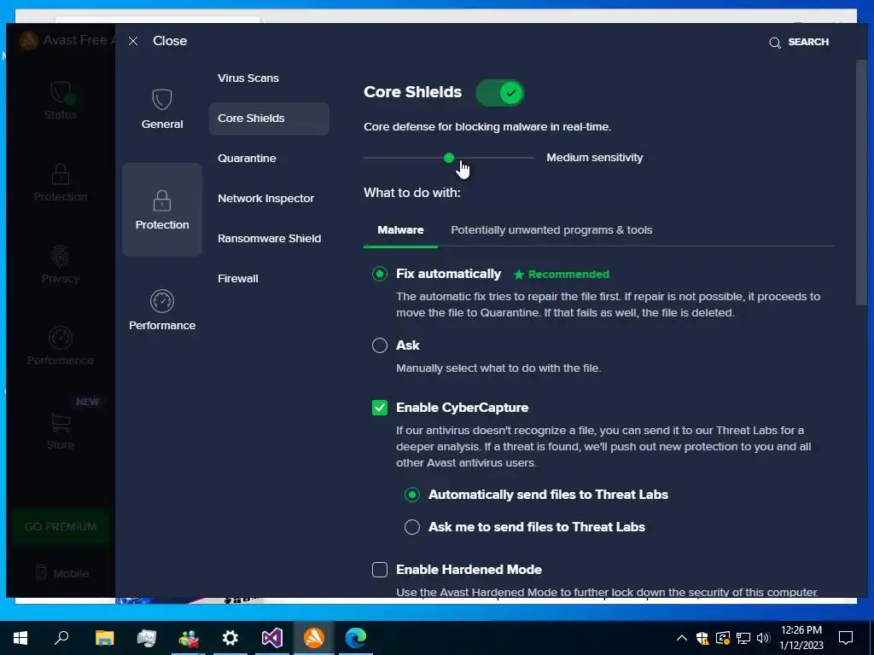Launch Visual Studio from taskbar
This screenshot has width=874, height=655.
click(x=272, y=638)
